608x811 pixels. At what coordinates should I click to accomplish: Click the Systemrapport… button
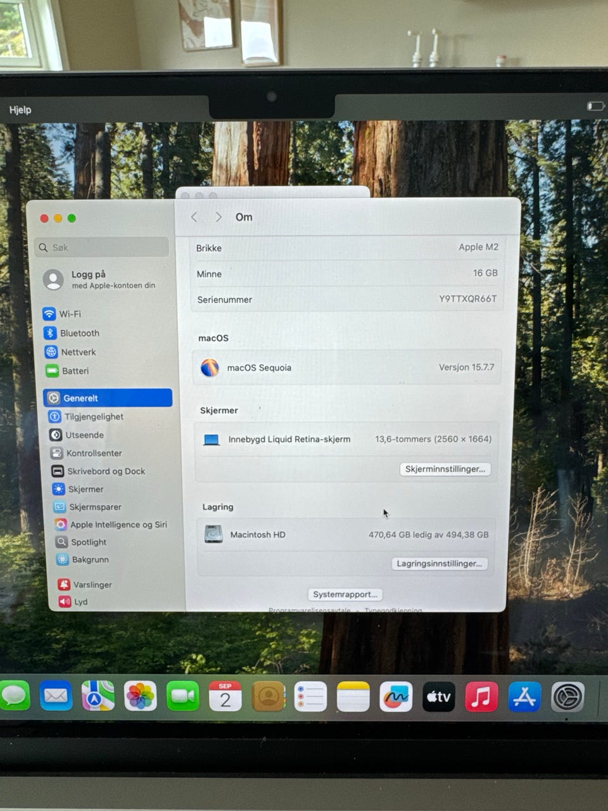tap(345, 594)
